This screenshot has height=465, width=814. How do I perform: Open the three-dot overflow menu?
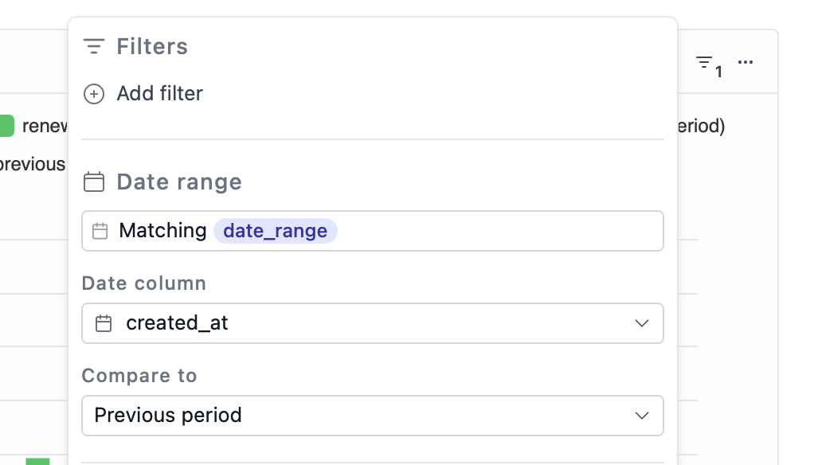746,62
